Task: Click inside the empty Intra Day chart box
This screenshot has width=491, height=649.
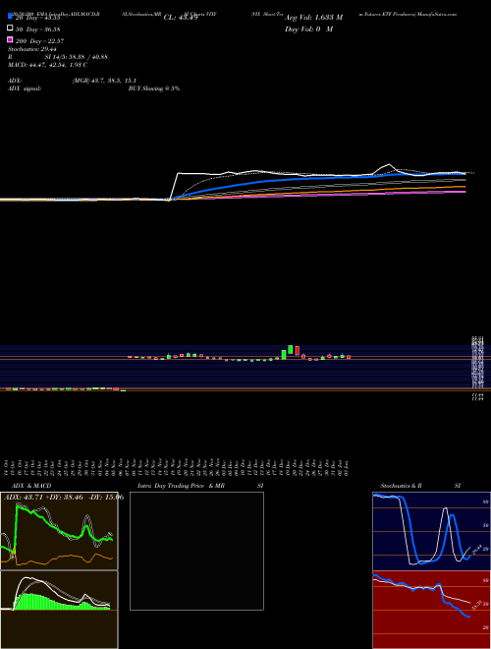Action: click(x=196, y=551)
